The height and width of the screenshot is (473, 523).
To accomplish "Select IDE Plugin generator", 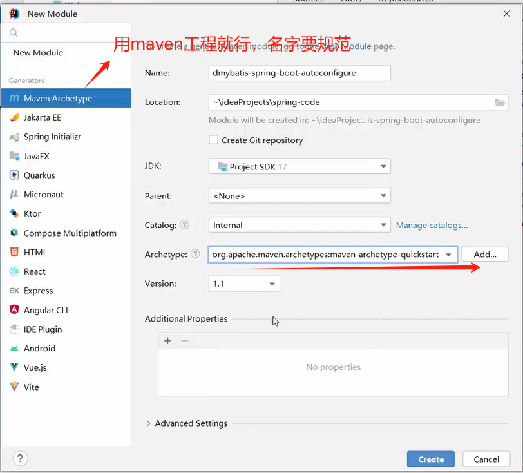I will 66,329.
